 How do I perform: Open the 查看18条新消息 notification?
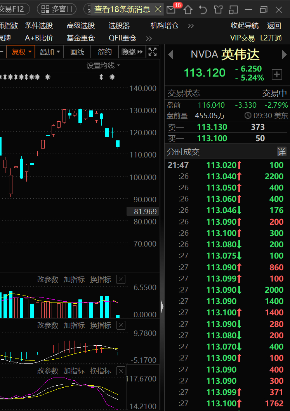(122, 9)
